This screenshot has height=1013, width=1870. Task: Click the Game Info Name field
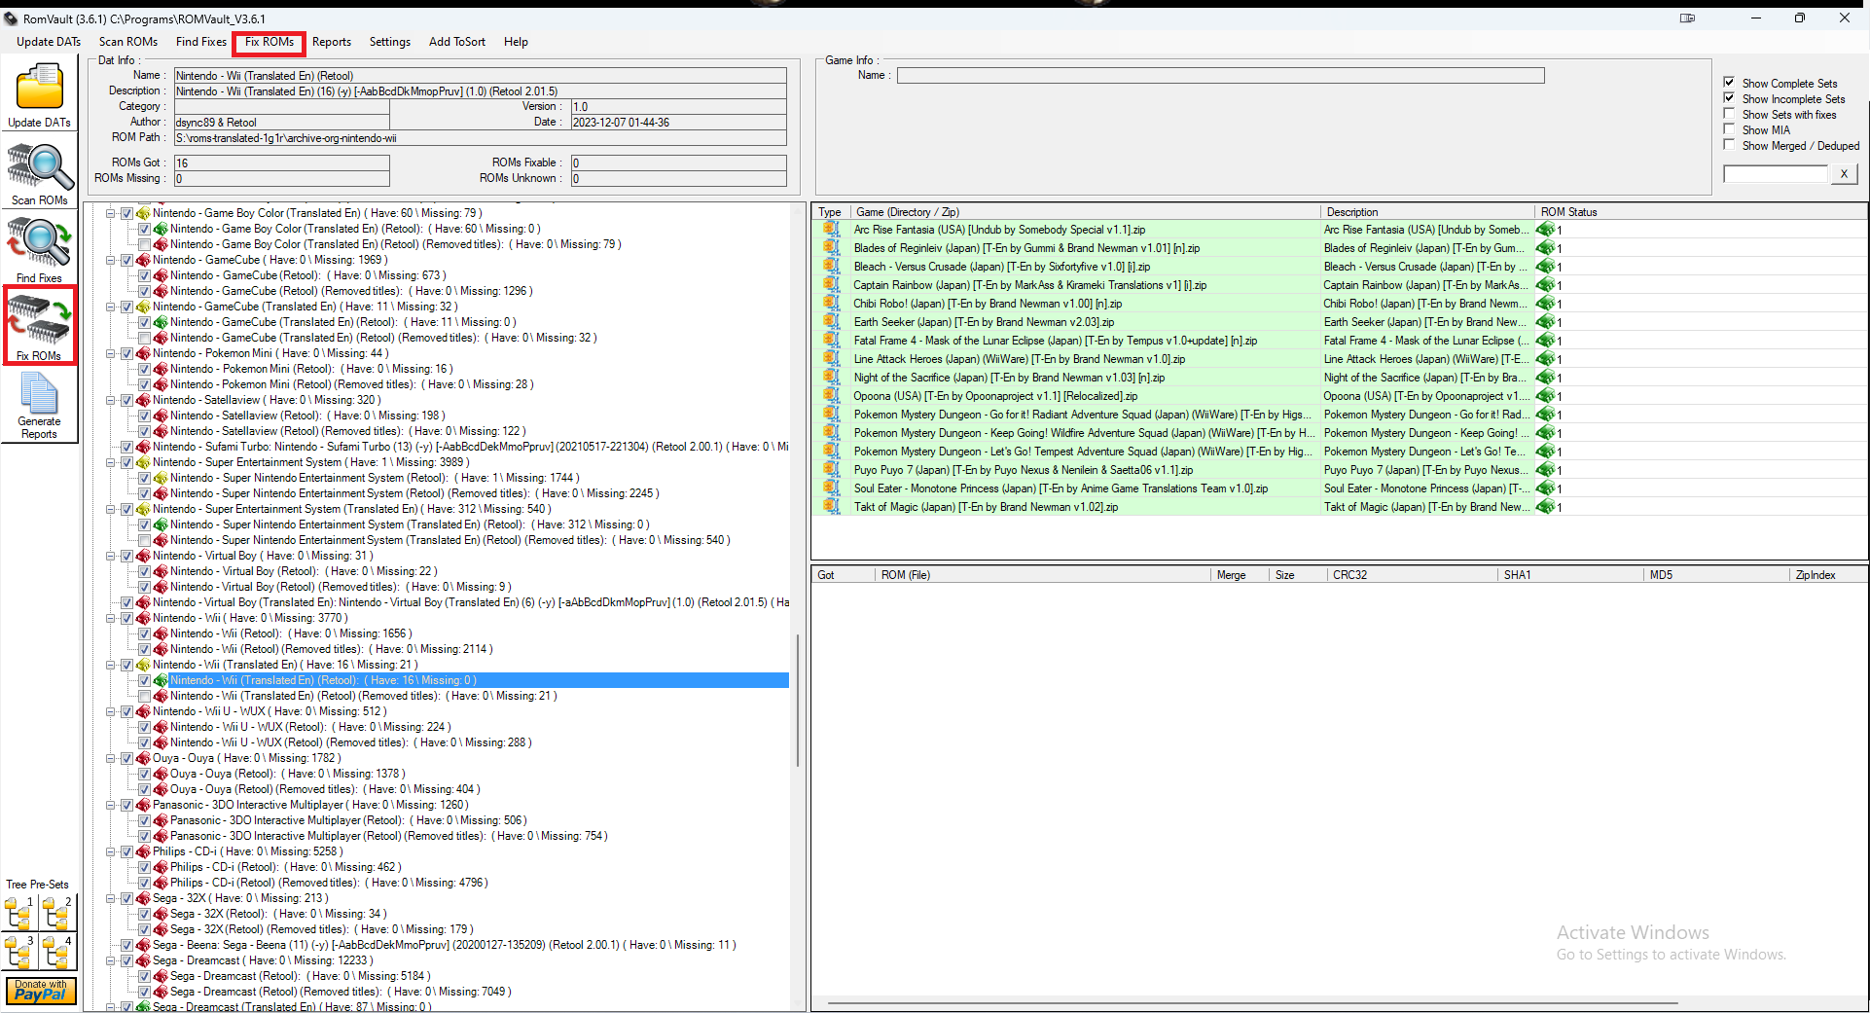point(1220,75)
